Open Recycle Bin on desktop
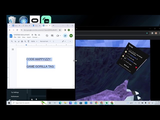Screen dimensions: 160x120 point(12,20)
